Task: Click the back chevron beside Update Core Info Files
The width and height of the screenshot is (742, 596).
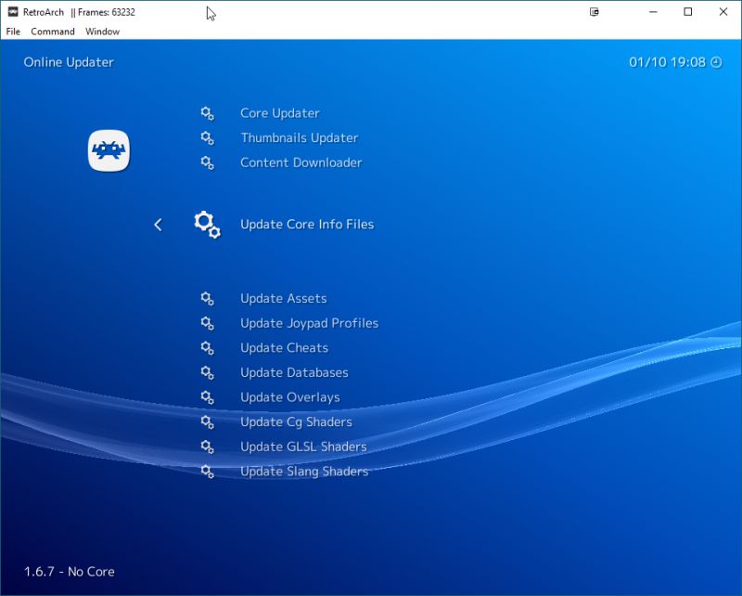Action: pos(158,224)
